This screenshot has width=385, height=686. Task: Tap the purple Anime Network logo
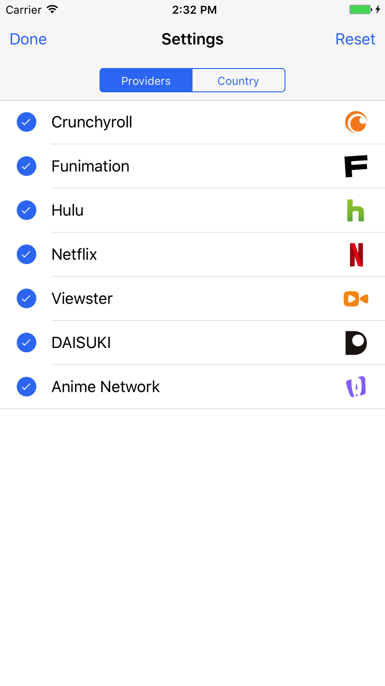tap(356, 387)
